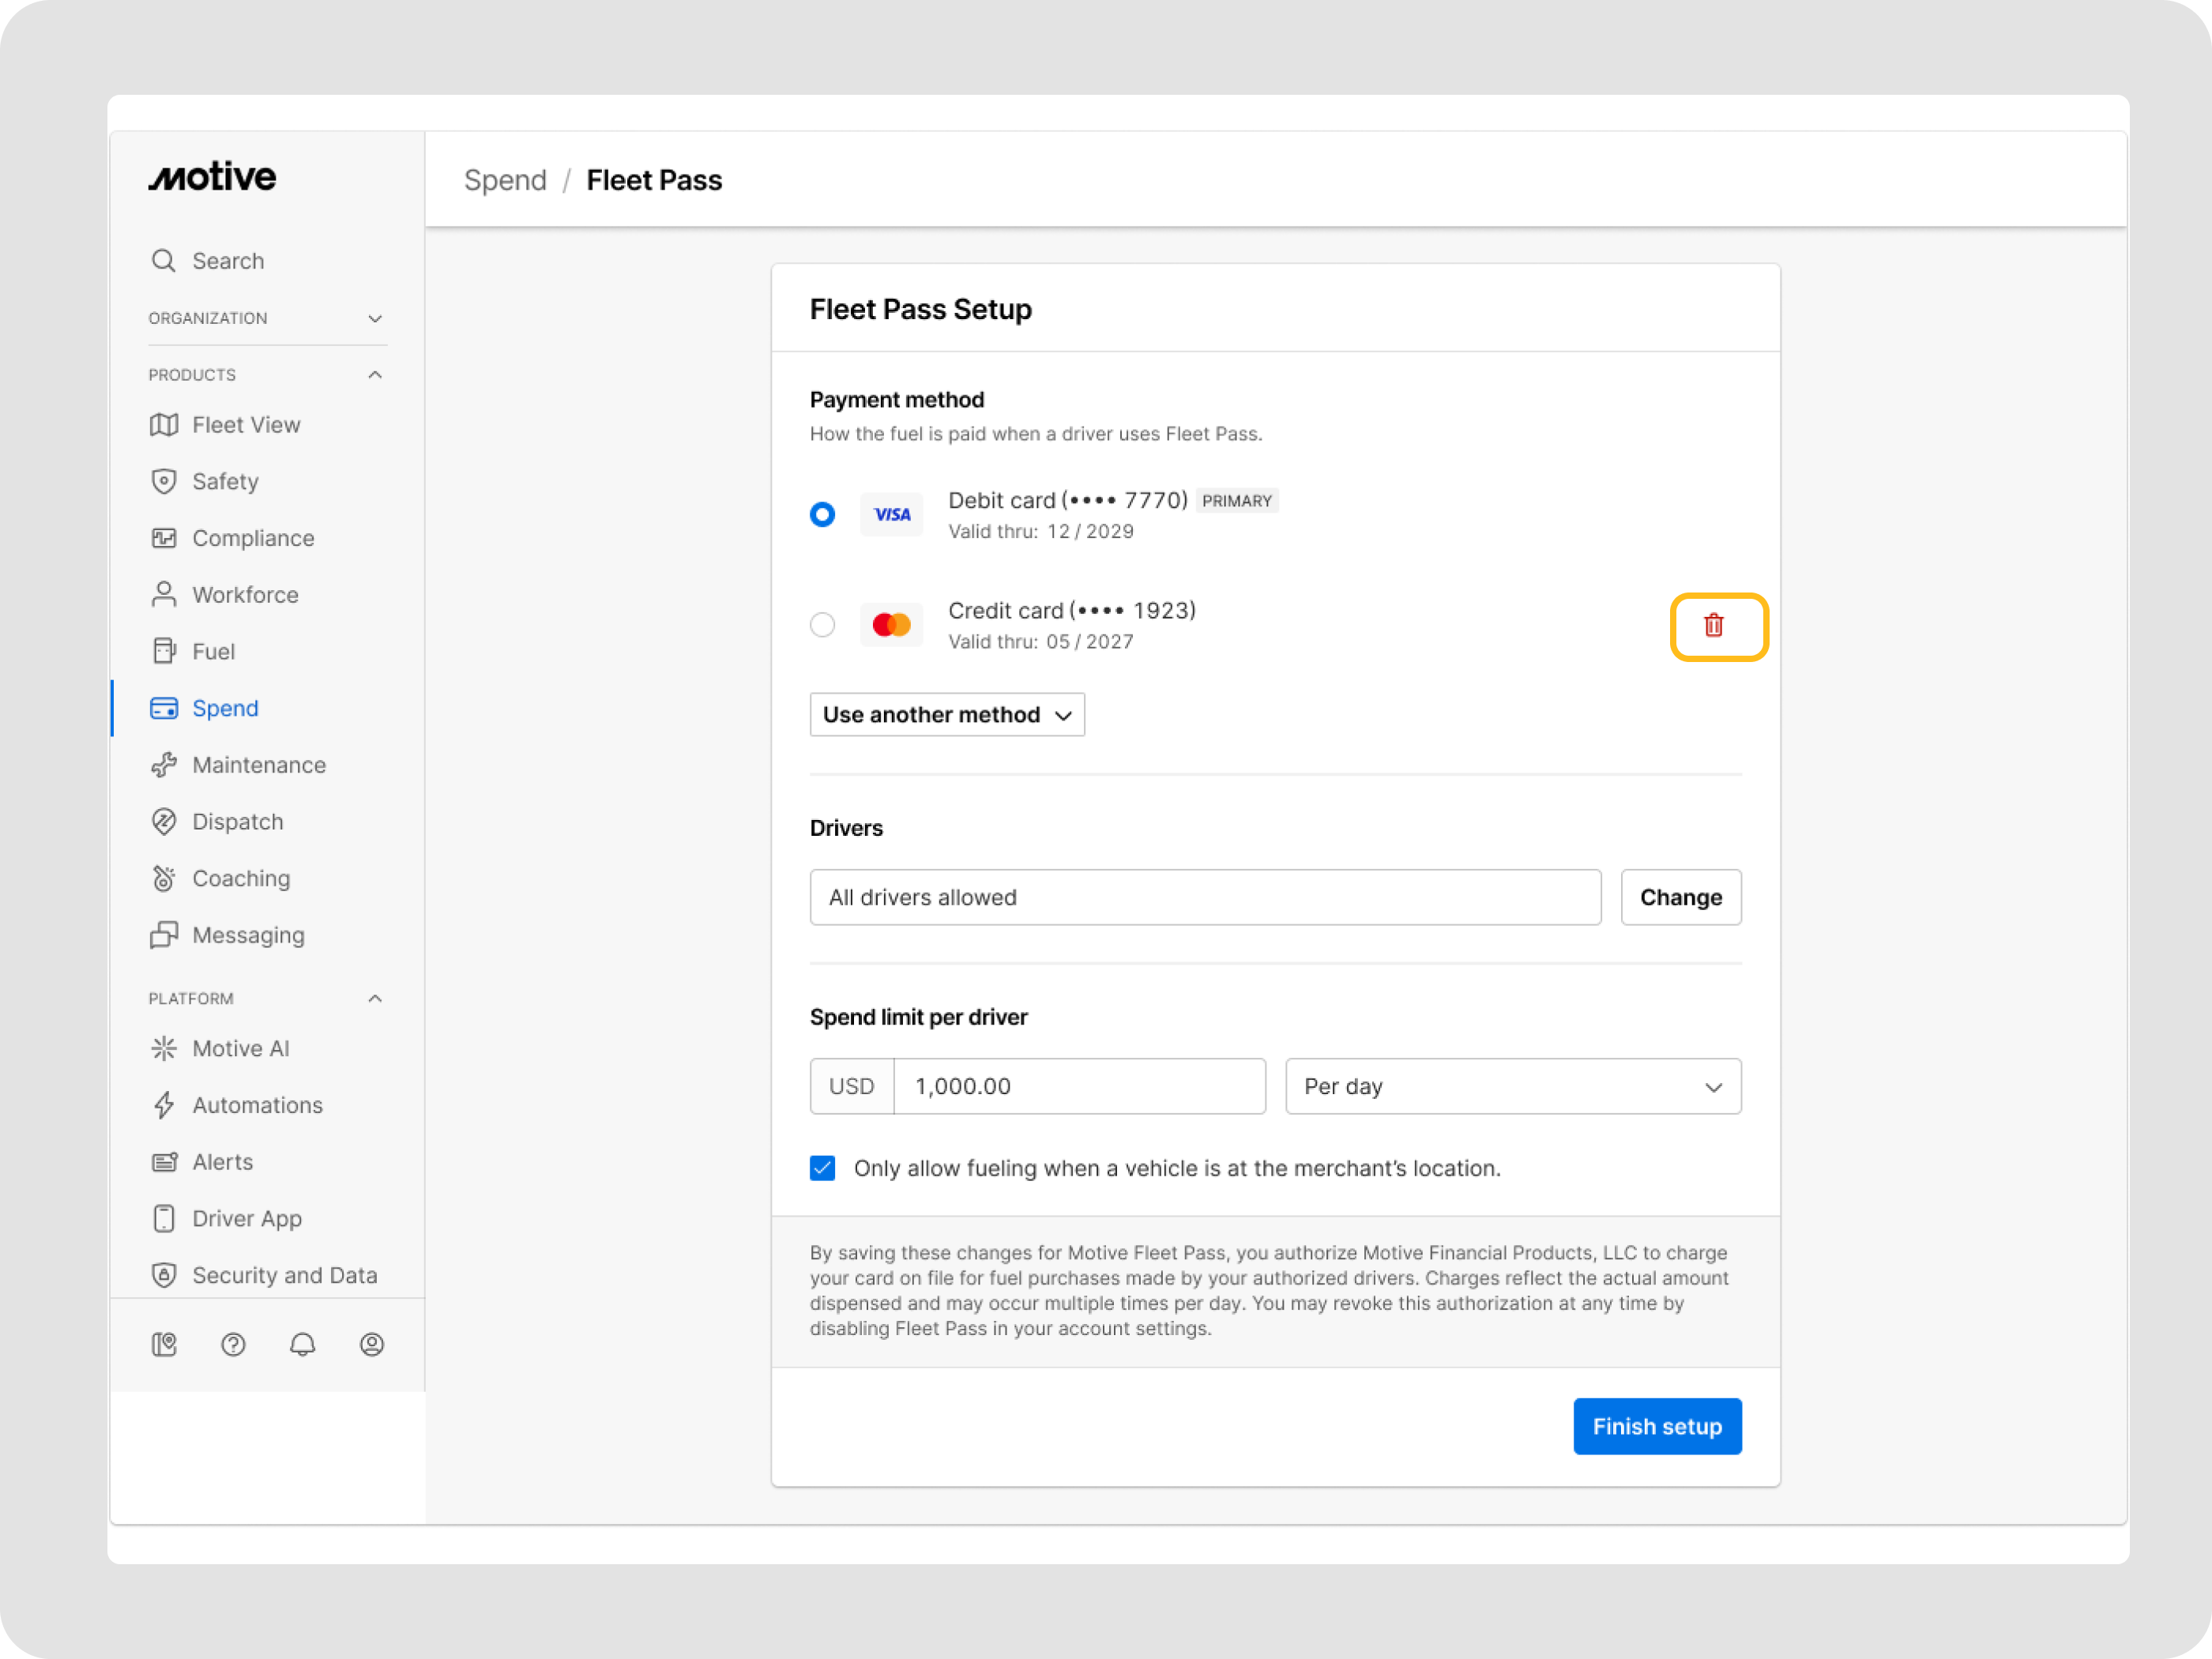
Task: Click the Messaging icon
Action: click(164, 935)
